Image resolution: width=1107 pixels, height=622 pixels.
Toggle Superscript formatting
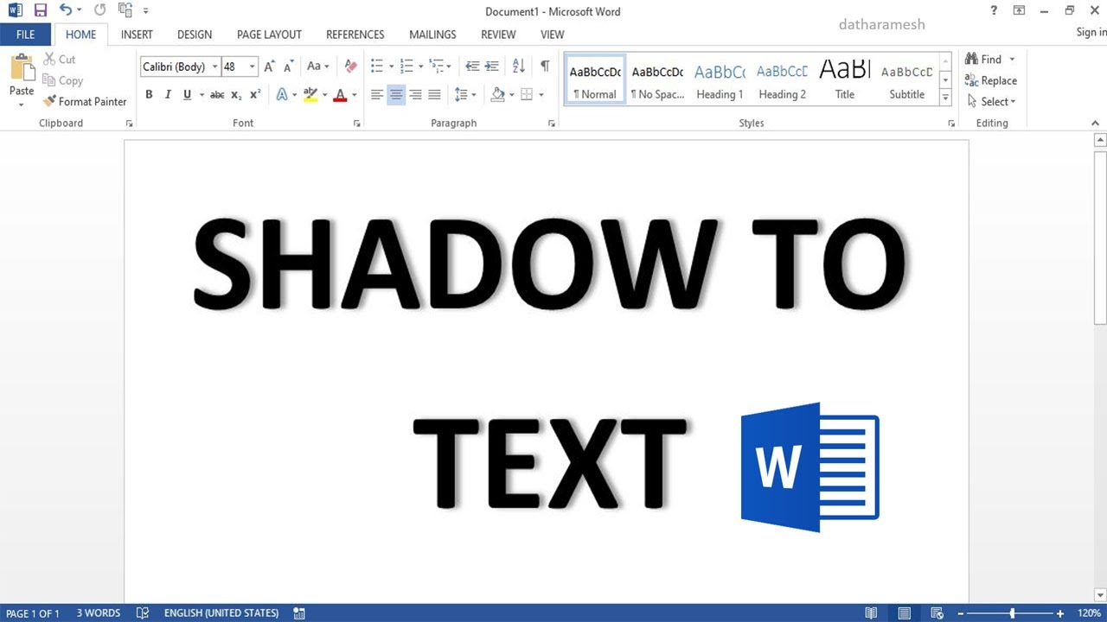(x=255, y=95)
